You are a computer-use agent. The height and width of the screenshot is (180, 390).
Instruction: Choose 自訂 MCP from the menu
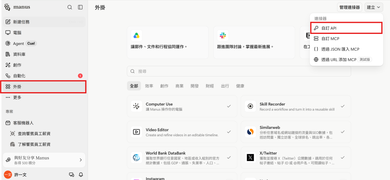347,39
